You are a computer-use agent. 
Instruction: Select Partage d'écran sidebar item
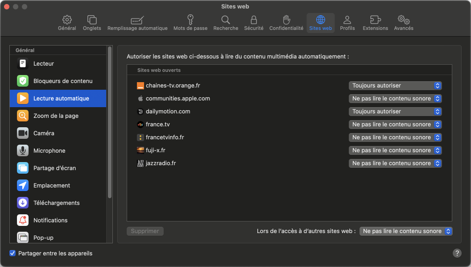click(54, 168)
